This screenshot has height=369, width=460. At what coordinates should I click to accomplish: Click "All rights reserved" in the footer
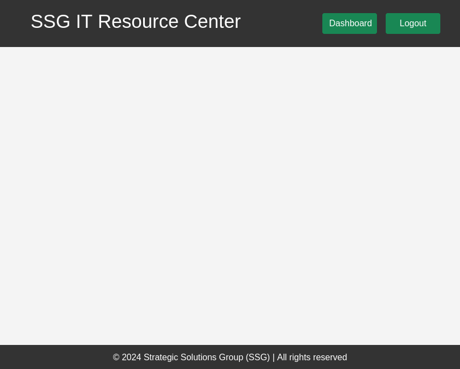point(312,358)
